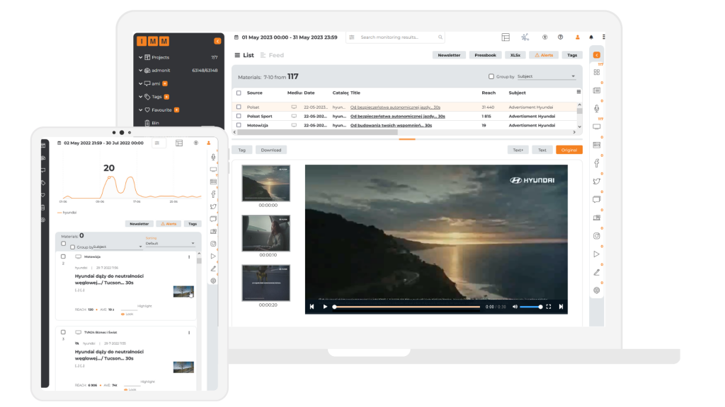
Task: Open help question mark in laptop header
Action: click(560, 37)
